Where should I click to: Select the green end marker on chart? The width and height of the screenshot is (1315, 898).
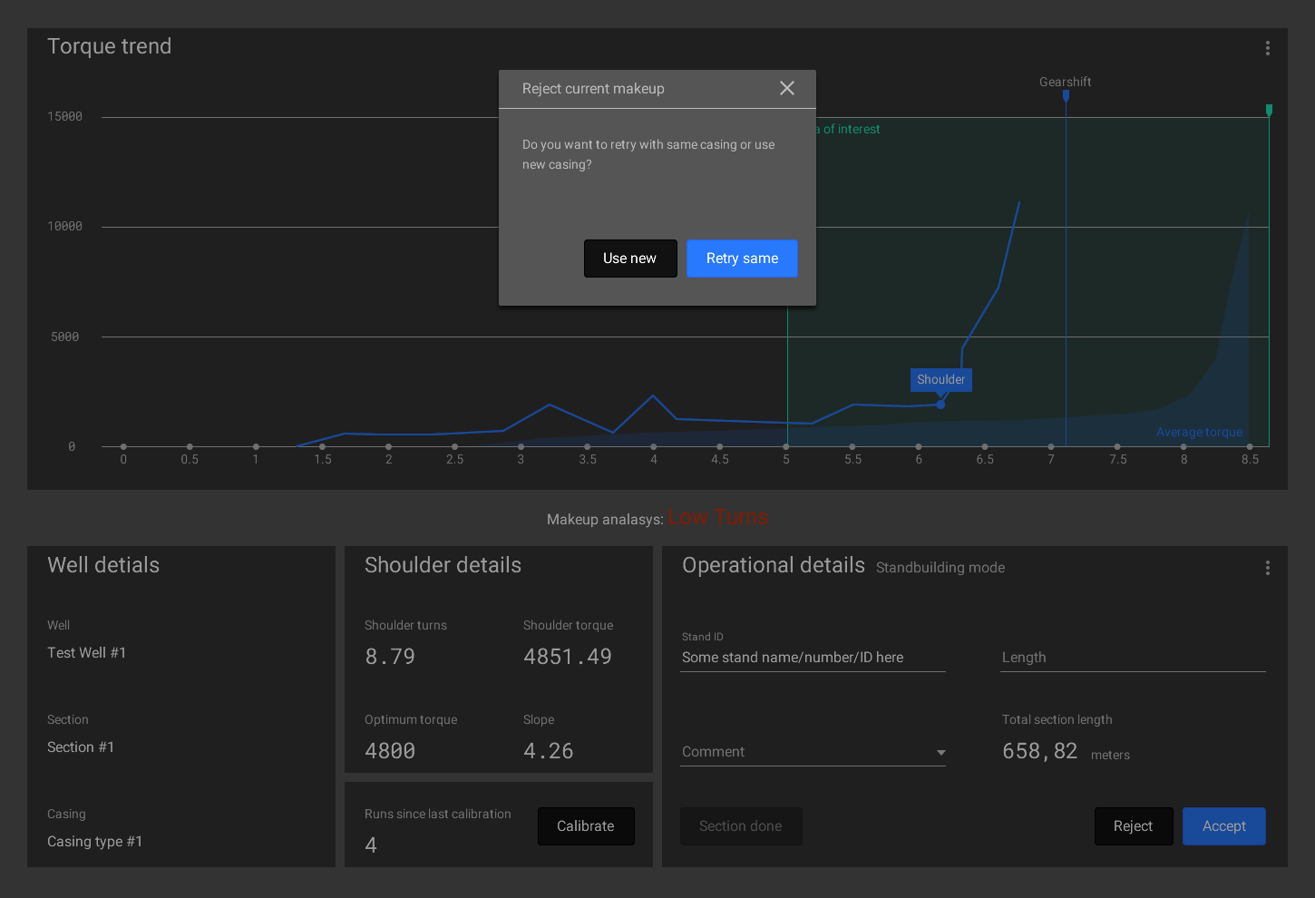(x=1269, y=110)
